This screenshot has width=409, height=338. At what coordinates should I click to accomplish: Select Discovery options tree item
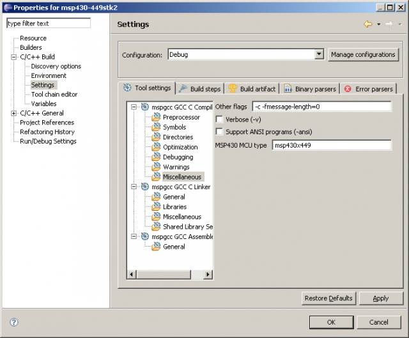point(56,66)
